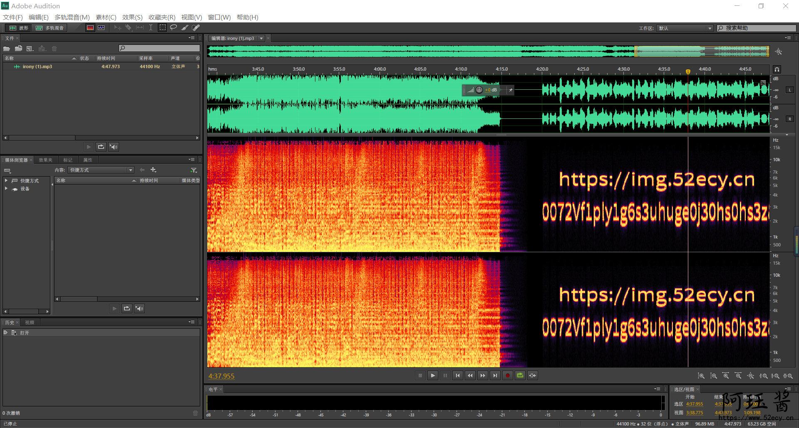Select the Spot Healing Brush tool
799x428 pixels.
point(196,28)
